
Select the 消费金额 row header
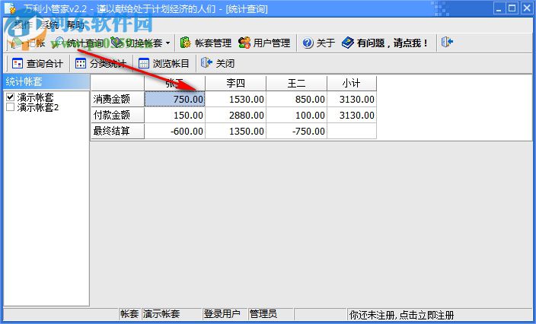117,100
